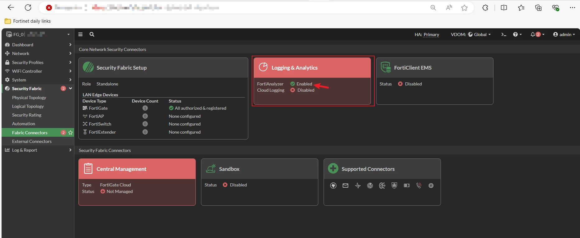Refresh the page in the browser
Viewport: 580px width, 238px height.
28,7
